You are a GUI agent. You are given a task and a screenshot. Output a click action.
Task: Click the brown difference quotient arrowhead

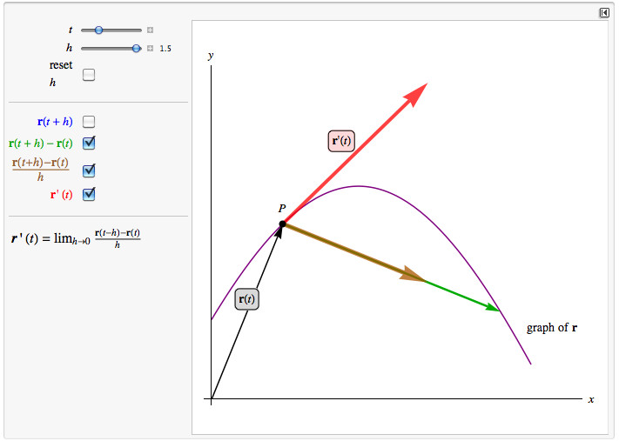(x=412, y=274)
